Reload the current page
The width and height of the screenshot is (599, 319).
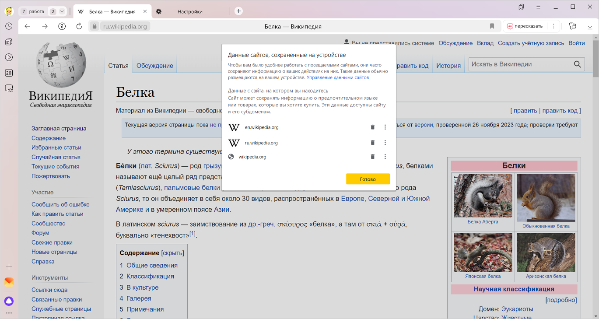pyautogui.click(x=79, y=26)
